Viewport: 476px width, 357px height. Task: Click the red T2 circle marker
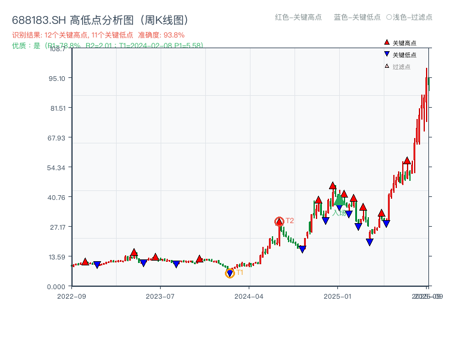coord(278,220)
